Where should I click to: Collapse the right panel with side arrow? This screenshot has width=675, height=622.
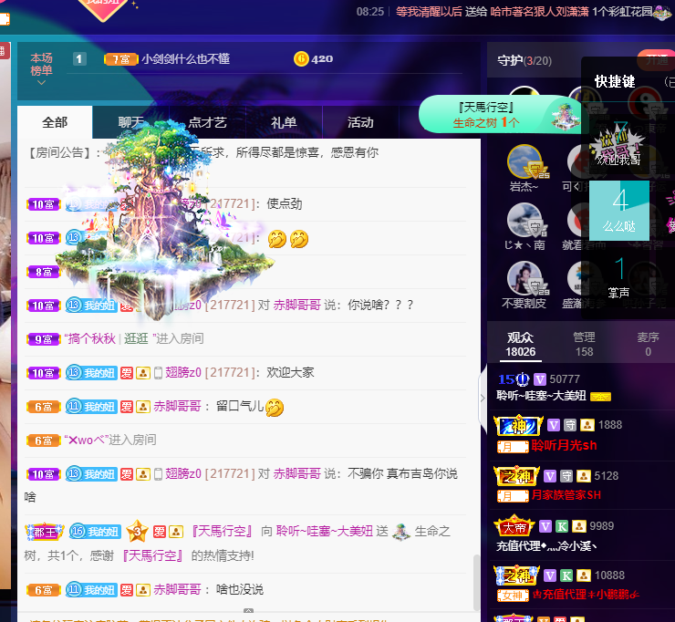point(483,399)
